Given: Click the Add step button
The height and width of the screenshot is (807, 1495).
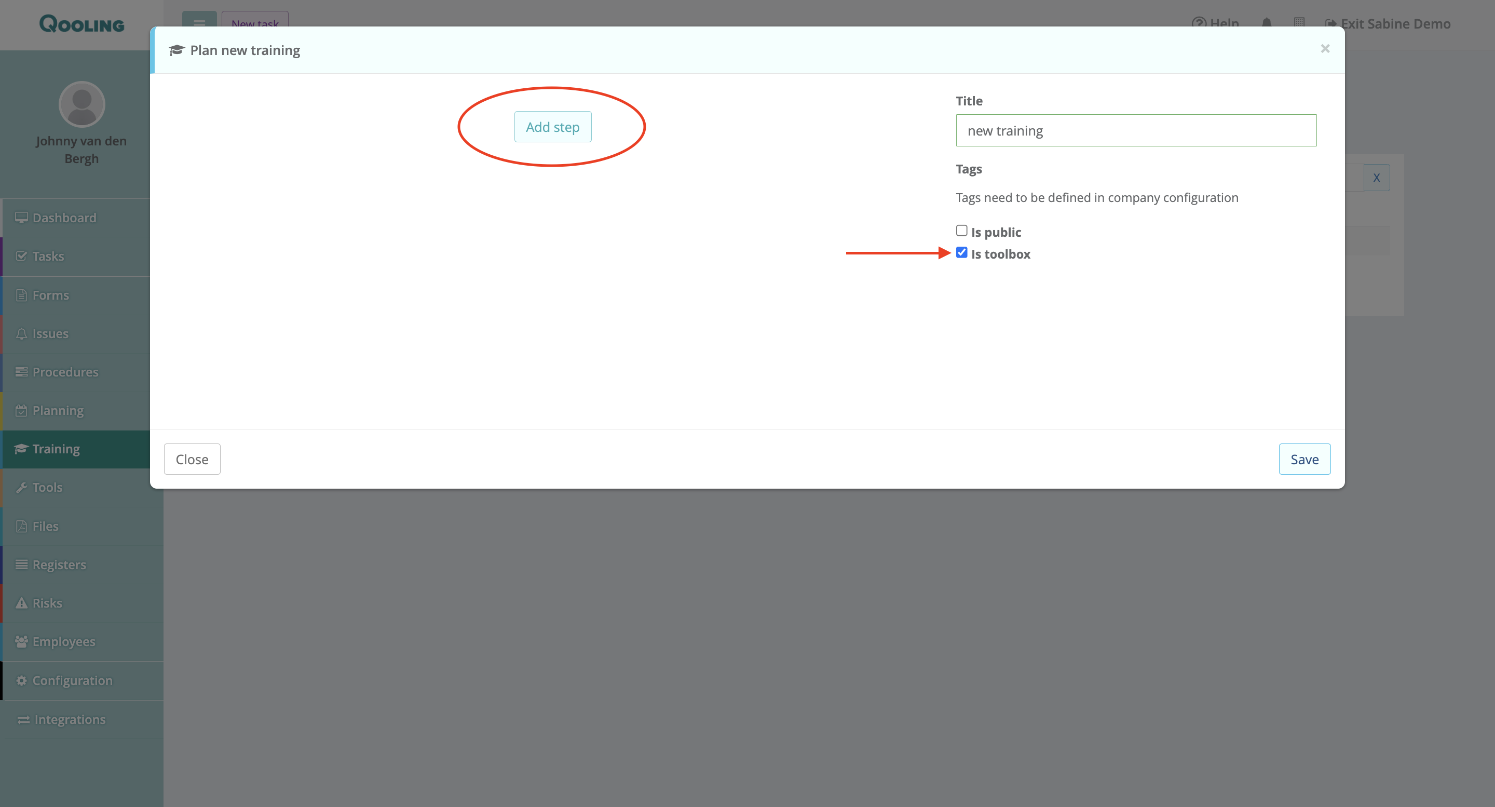Looking at the screenshot, I should (552, 127).
